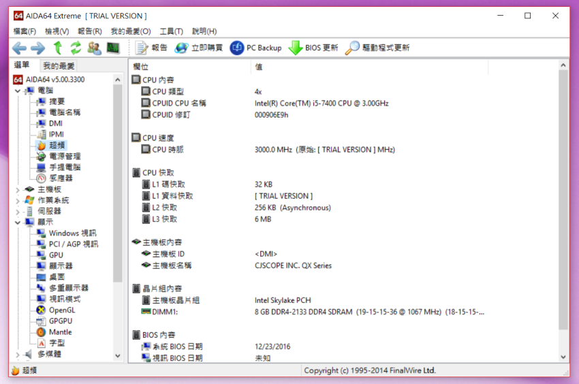The width and height of the screenshot is (579, 384).
Task: Open the 檢視(V) menu
Action: (x=57, y=31)
